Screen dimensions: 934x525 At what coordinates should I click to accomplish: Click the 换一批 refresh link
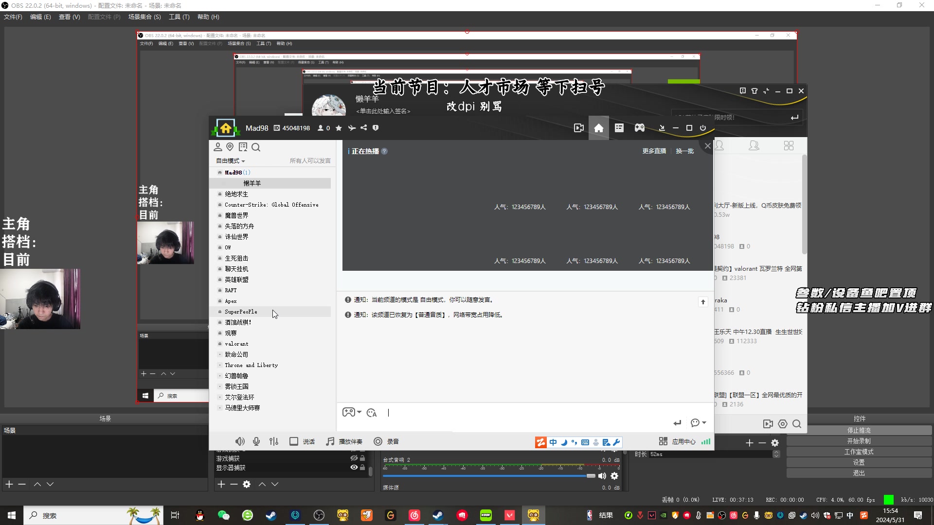[685, 151]
